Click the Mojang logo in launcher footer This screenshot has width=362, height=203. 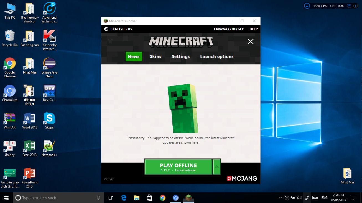(242, 178)
